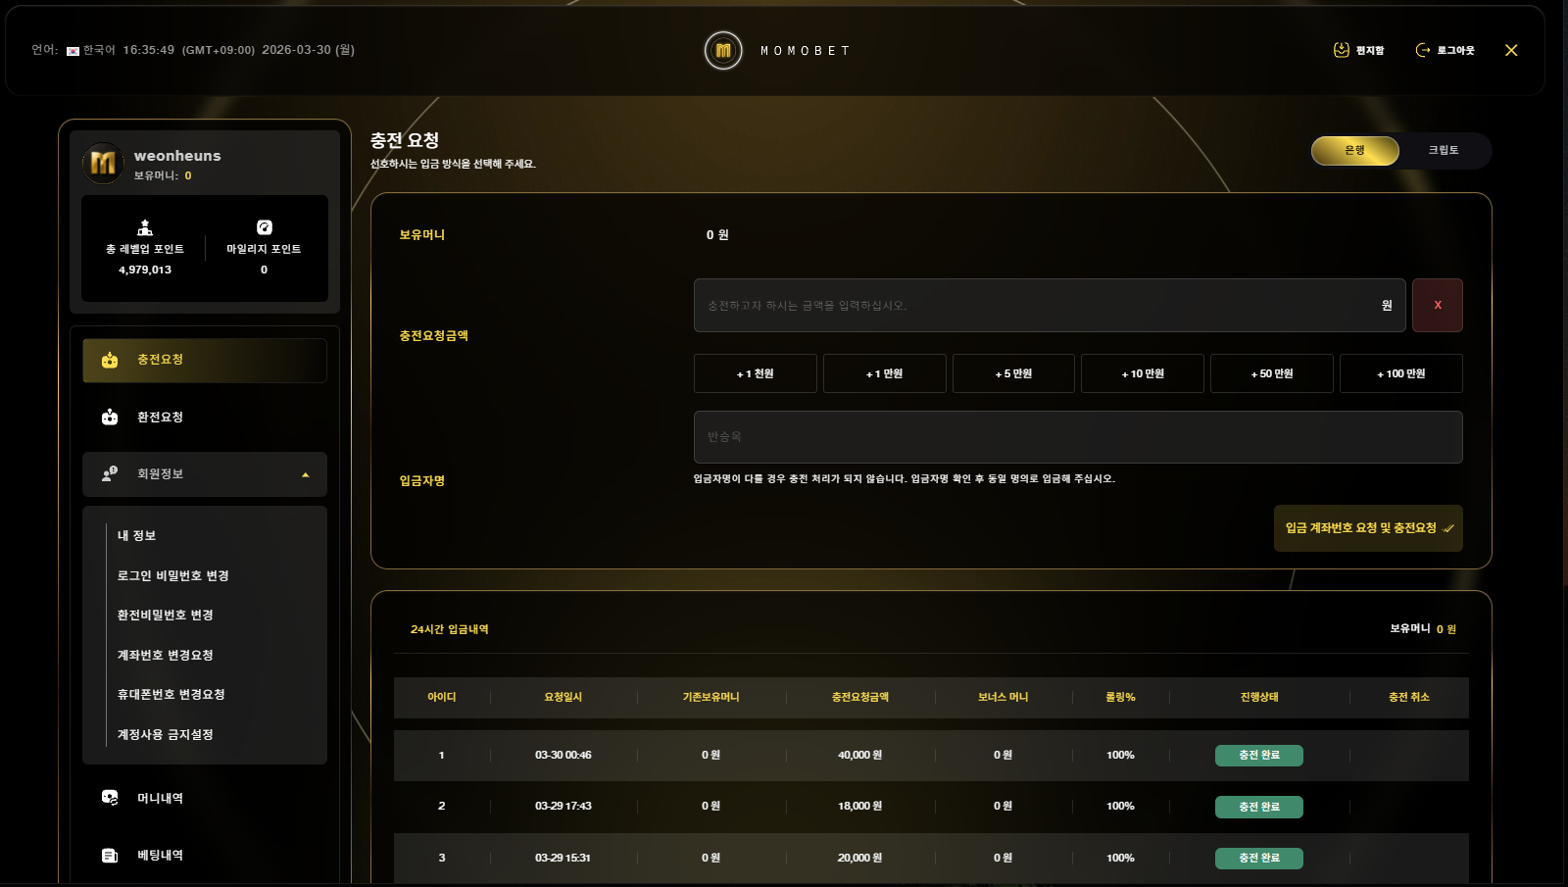Click the MOMOBET logo in header
The width and height of the screenshot is (1568, 887).
(723, 50)
